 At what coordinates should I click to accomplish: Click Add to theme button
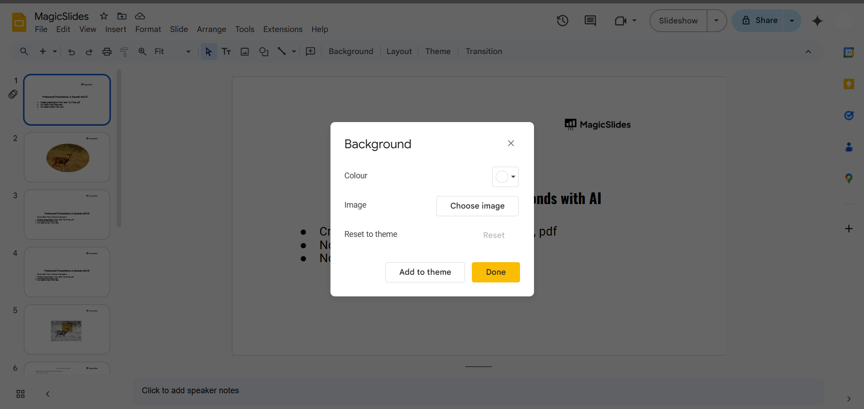pos(425,272)
